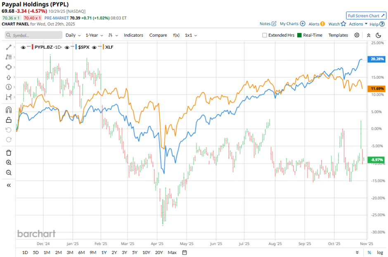Open the Actions dropdown menu
The image size is (388, 257).
pyautogui.click(x=358, y=24)
